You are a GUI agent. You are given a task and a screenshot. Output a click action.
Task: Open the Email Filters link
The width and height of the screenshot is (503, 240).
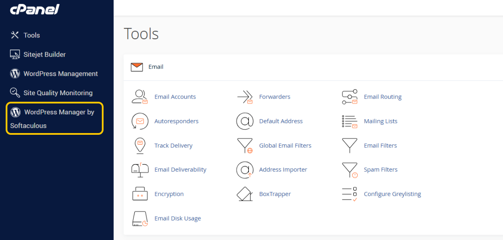(x=380, y=146)
